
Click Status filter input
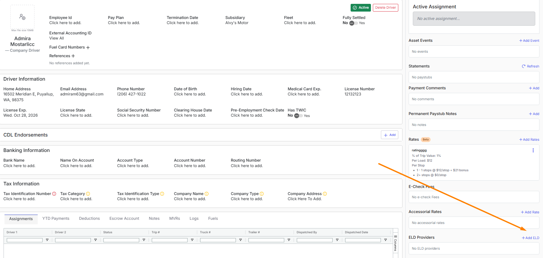pyautogui.click(x=121, y=240)
